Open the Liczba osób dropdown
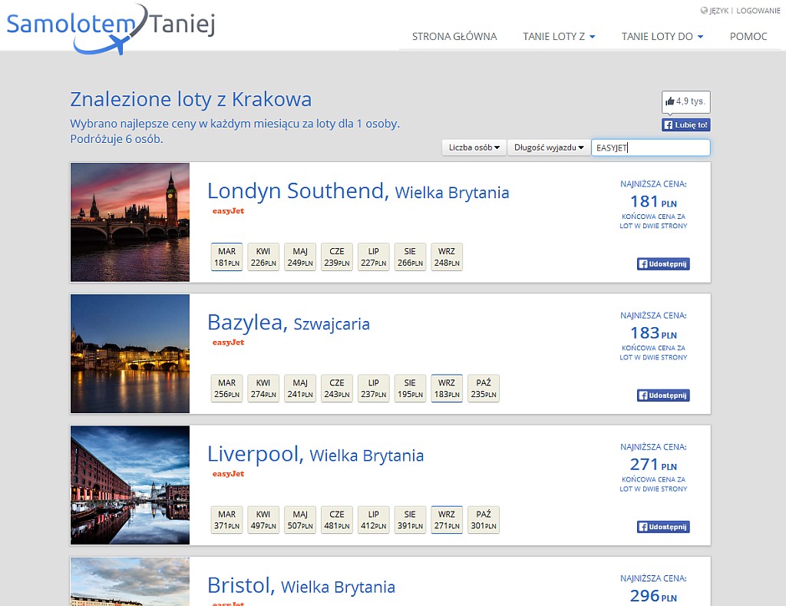Image resolution: width=786 pixels, height=606 pixels. [x=474, y=147]
